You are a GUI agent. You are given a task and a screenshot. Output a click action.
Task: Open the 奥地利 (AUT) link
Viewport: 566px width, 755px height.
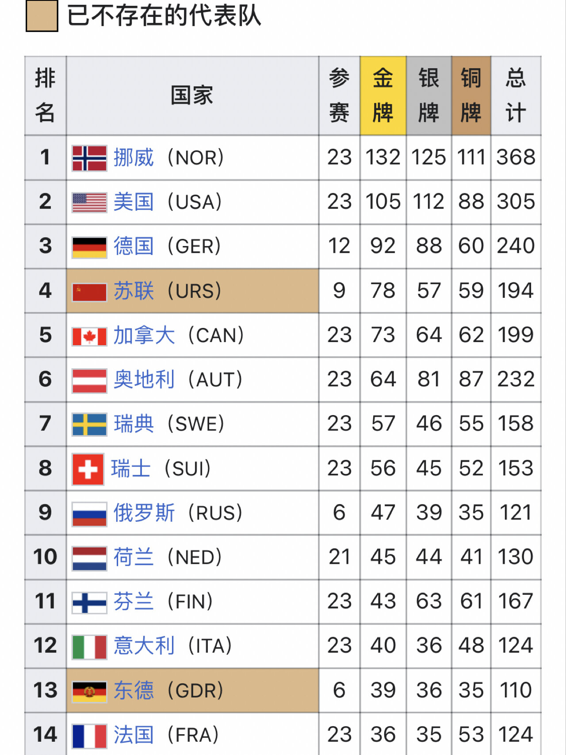[x=144, y=380]
